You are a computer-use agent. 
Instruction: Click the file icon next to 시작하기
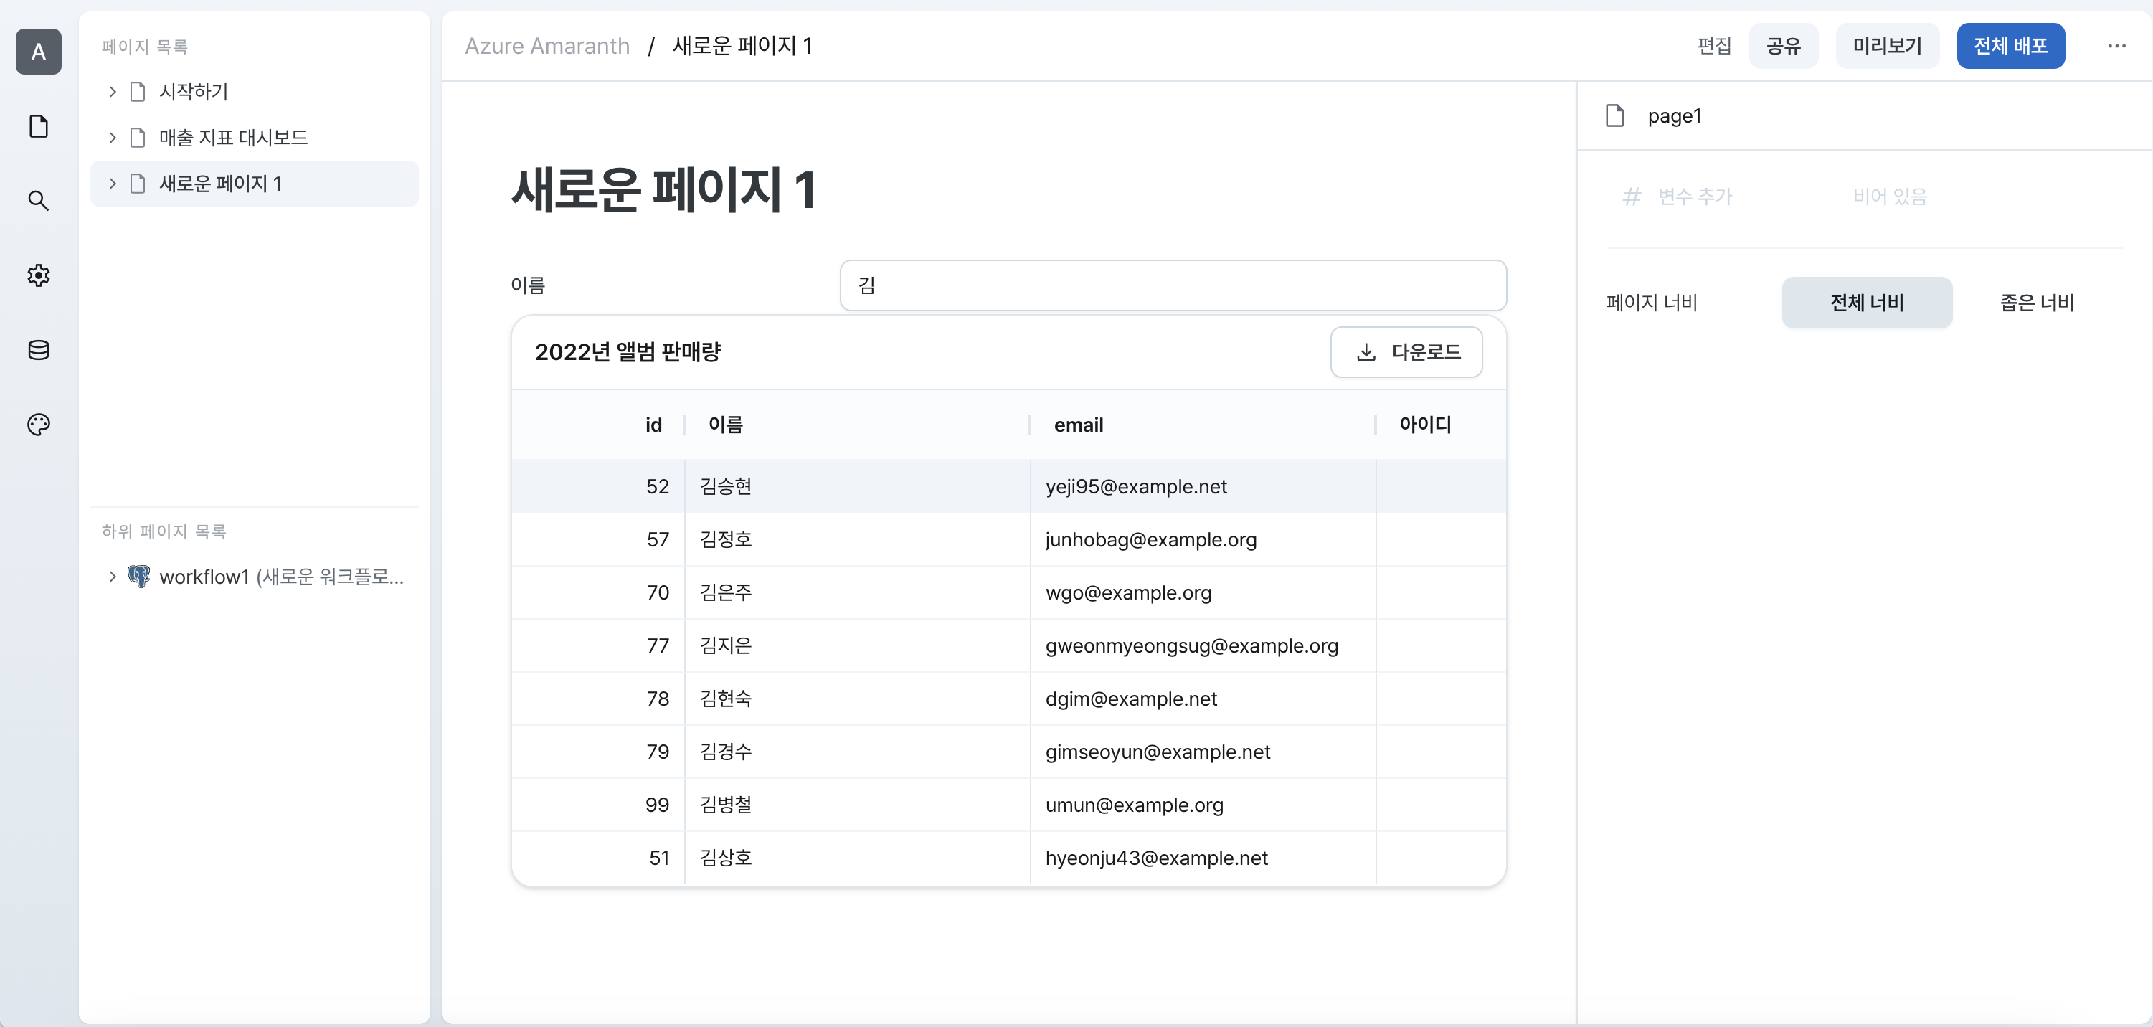click(138, 91)
